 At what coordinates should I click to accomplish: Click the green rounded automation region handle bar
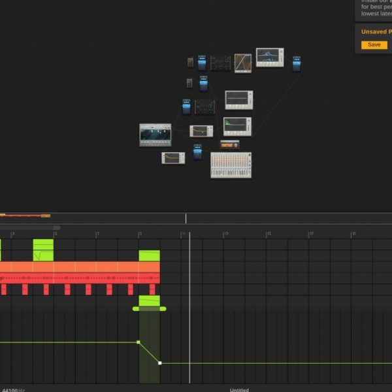point(149,309)
